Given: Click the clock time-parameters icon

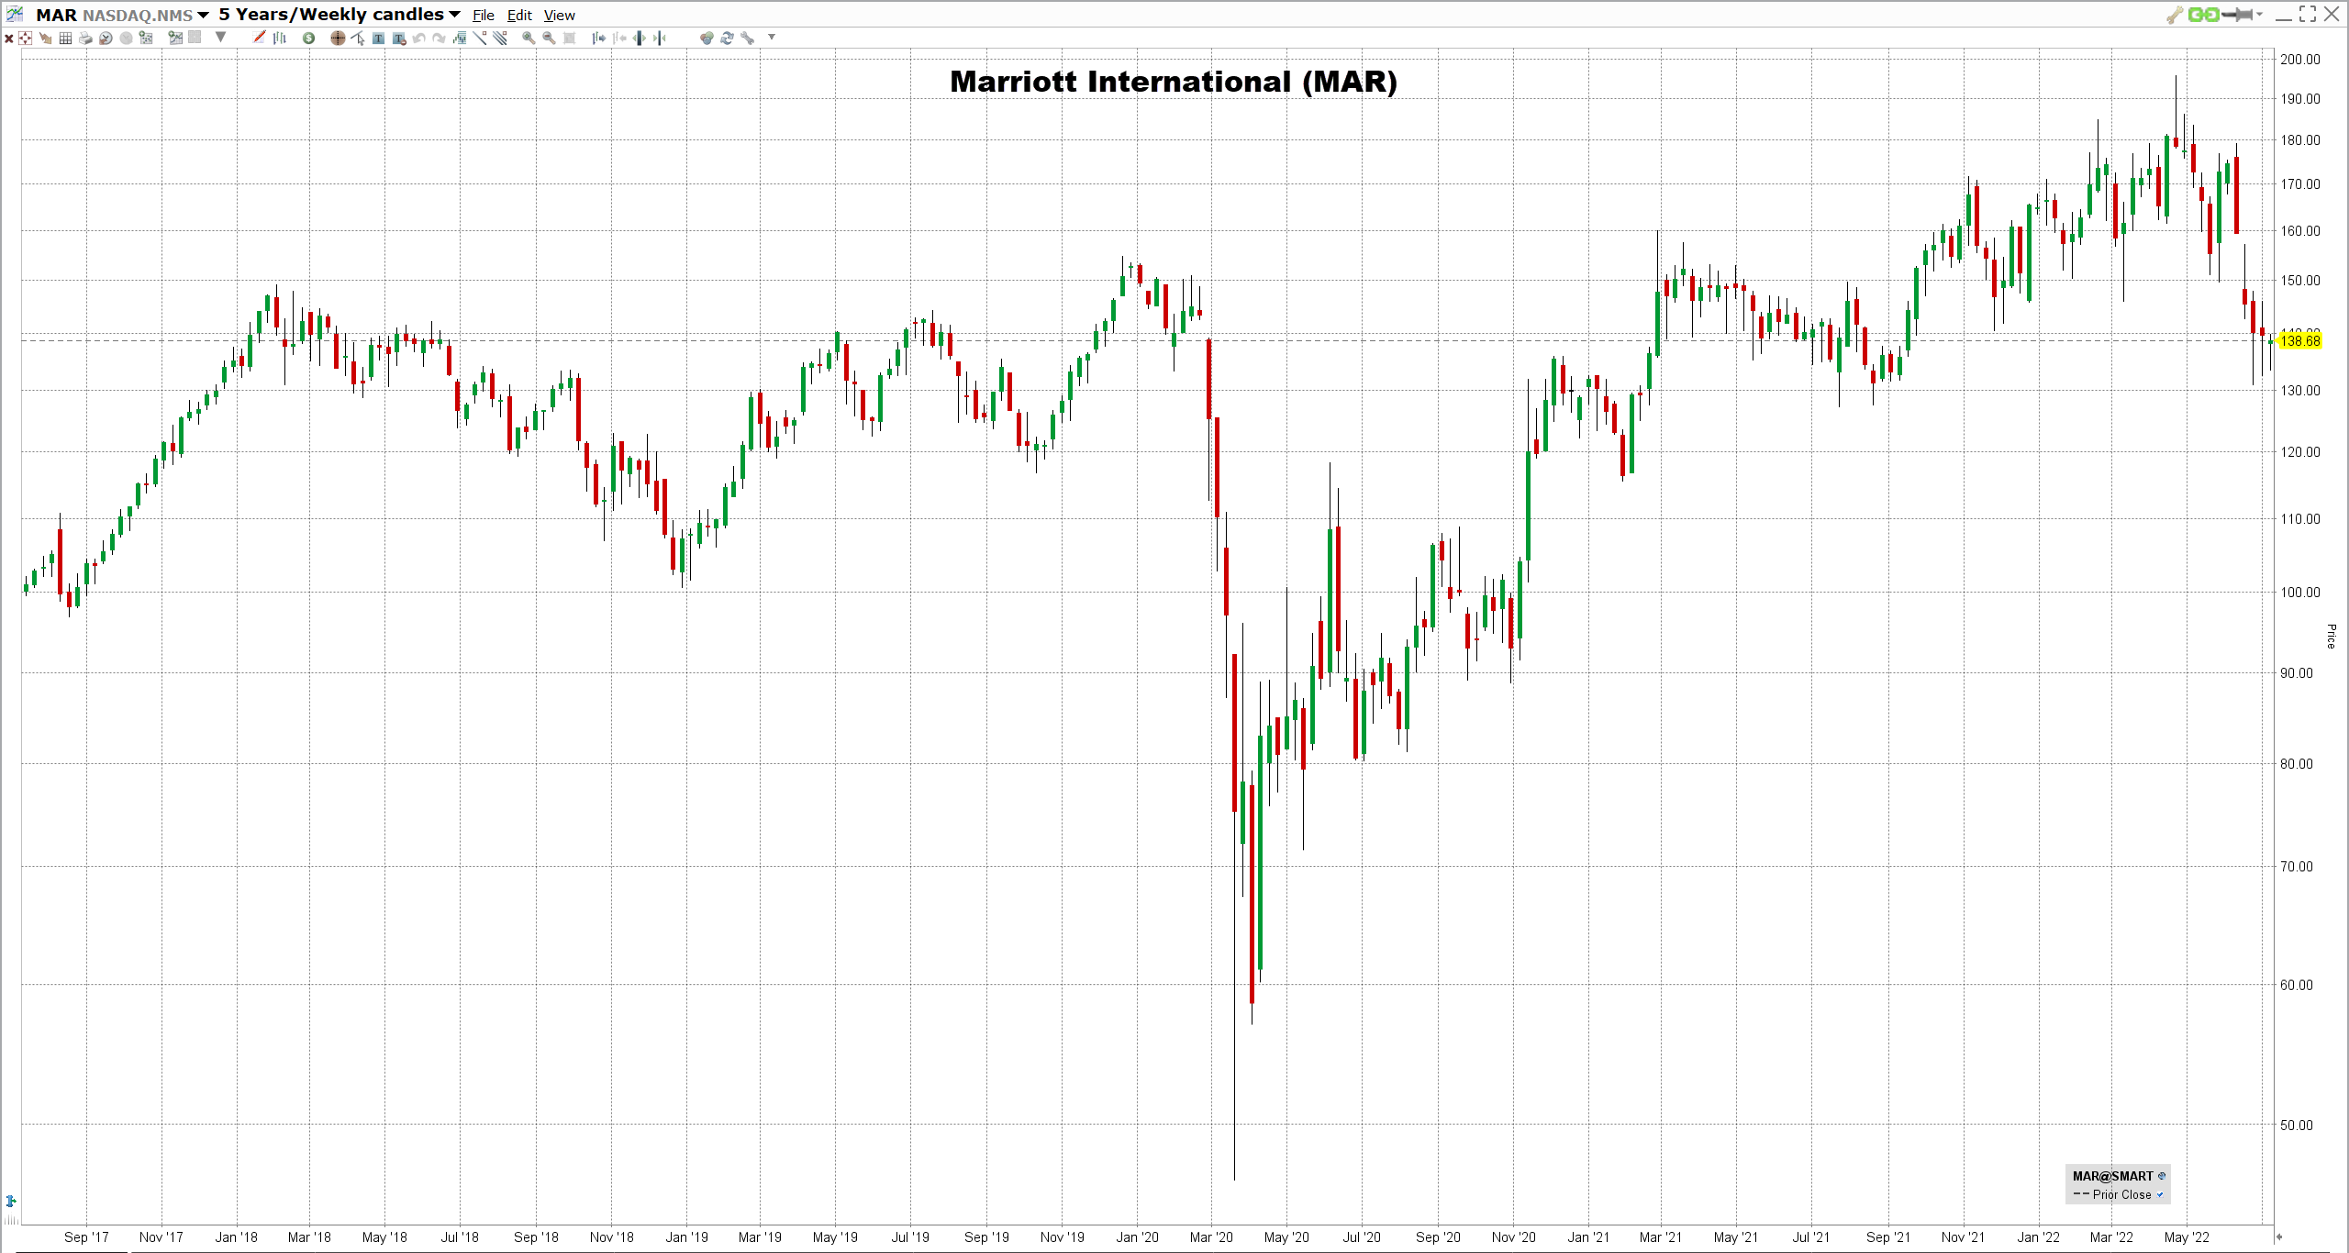Looking at the screenshot, I should (106, 38).
